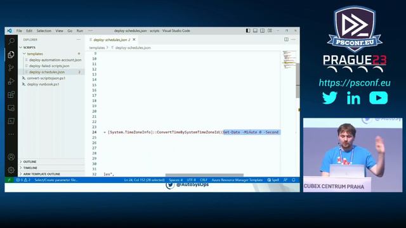The image size is (406, 228).
Task: Open the File menu
Action: pyautogui.click(x=19, y=30)
